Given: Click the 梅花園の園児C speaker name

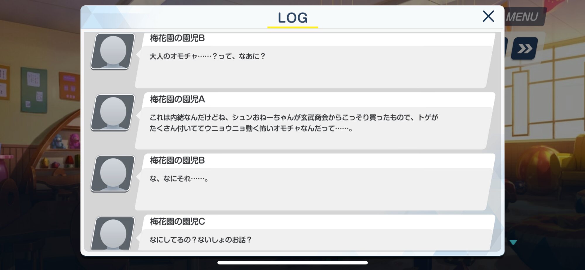Looking at the screenshot, I should click(x=177, y=221).
